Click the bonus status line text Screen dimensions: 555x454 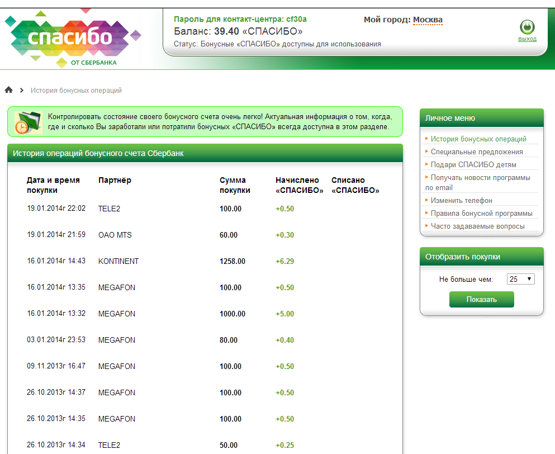click(277, 44)
